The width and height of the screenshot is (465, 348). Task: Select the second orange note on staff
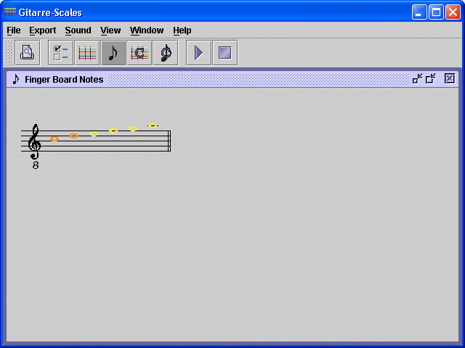coord(74,136)
